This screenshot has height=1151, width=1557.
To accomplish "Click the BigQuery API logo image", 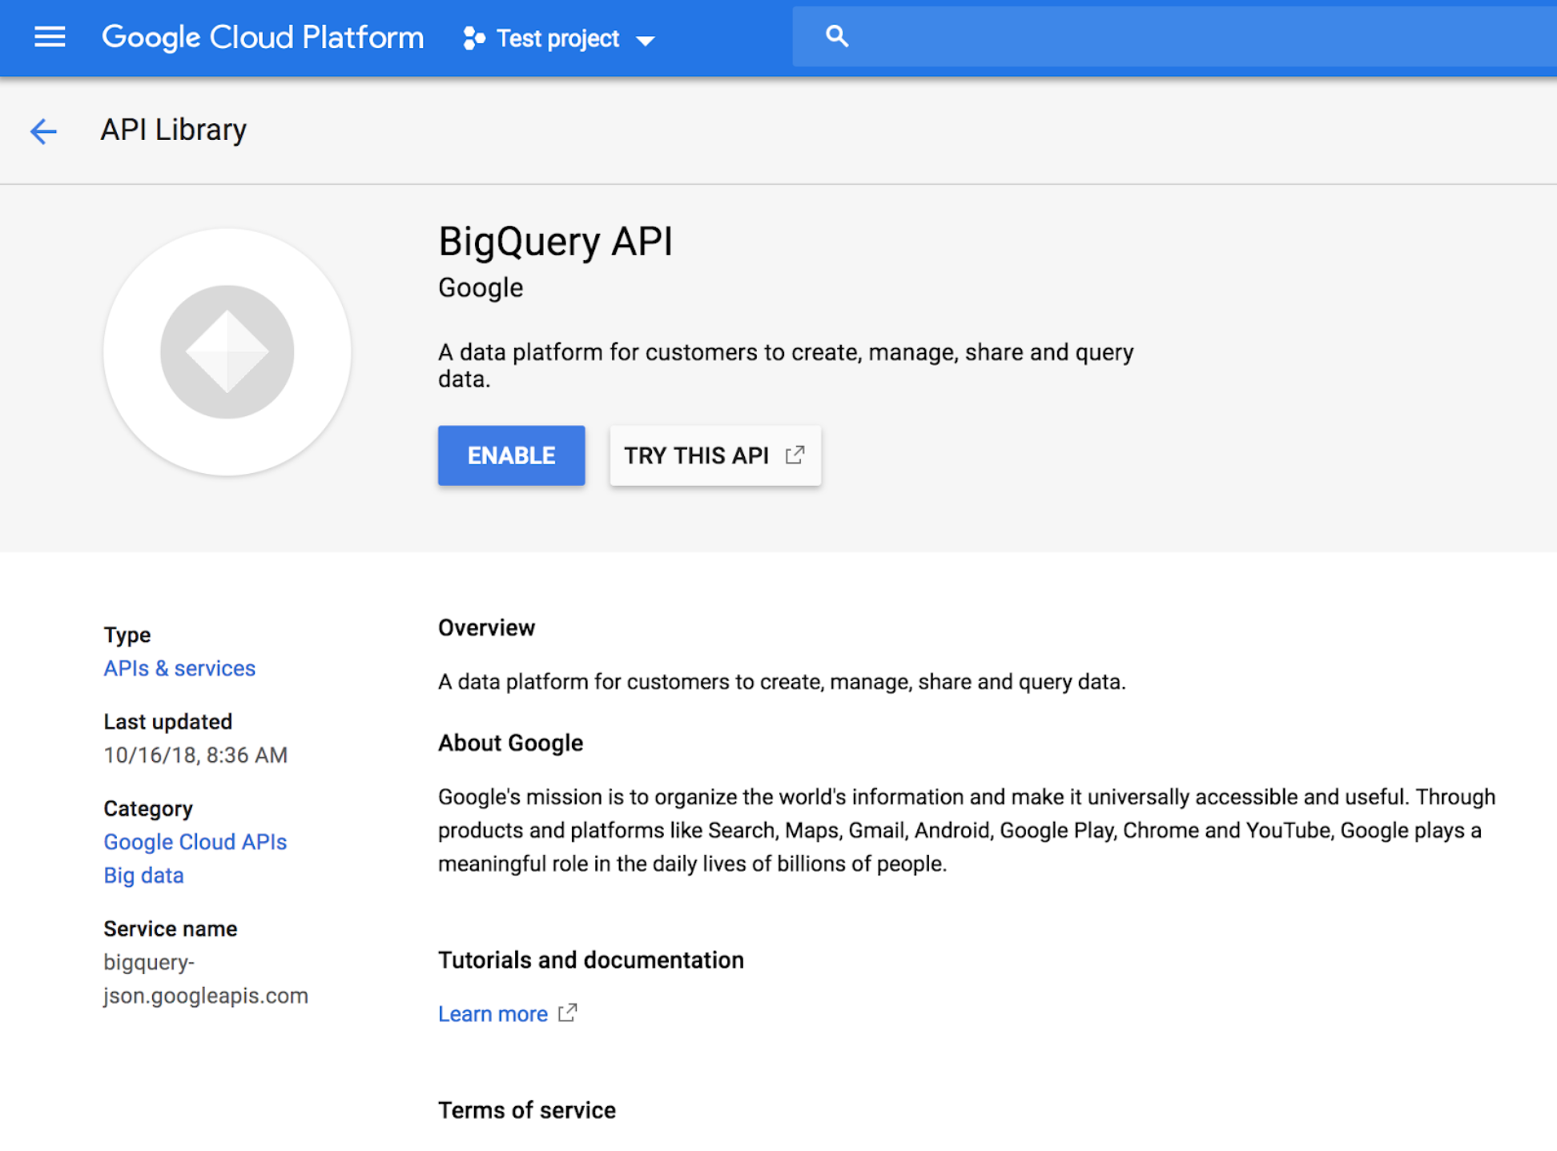I will click(227, 352).
